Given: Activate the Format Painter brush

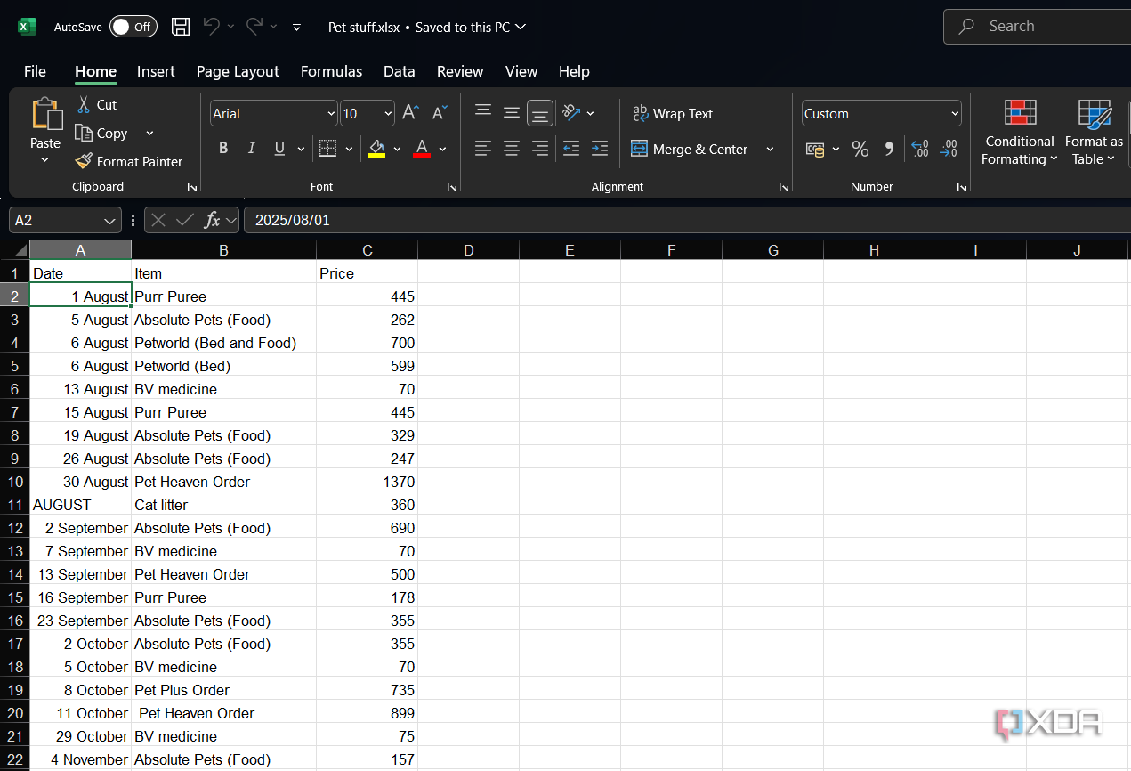Looking at the screenshot, I should [x=83, y=161].
